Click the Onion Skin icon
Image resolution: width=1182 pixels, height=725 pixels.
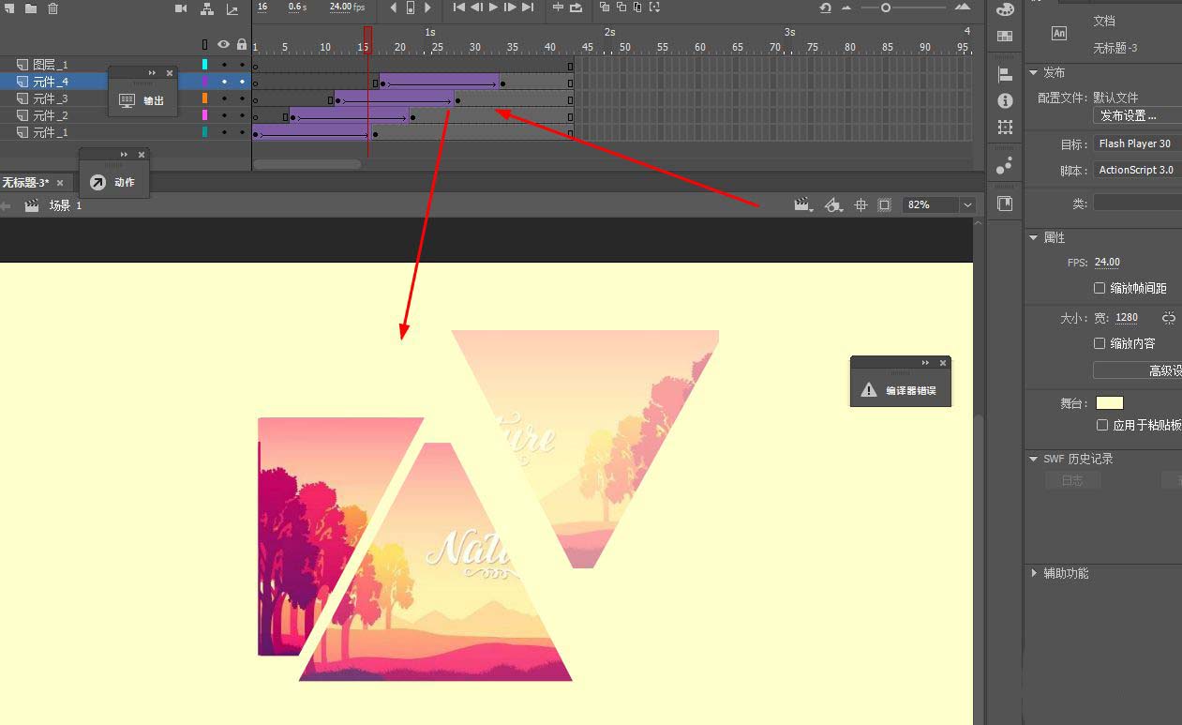[x=605, y=8]
